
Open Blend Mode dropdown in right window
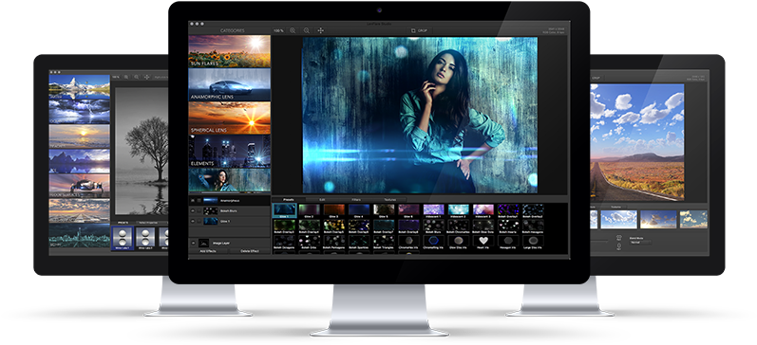coord(641,242)
